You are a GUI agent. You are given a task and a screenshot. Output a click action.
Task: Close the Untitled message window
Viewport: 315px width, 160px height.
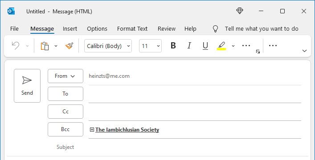304,11
